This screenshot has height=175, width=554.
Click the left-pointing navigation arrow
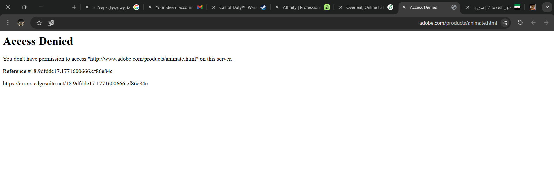(x=533, y=23)
